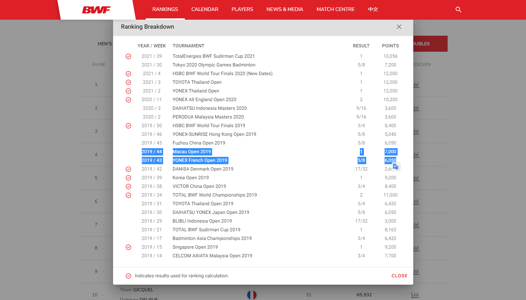This screenshot has height=300, width=526.
Task: Click the Google Translate popup icon
Action: [396, 167]
